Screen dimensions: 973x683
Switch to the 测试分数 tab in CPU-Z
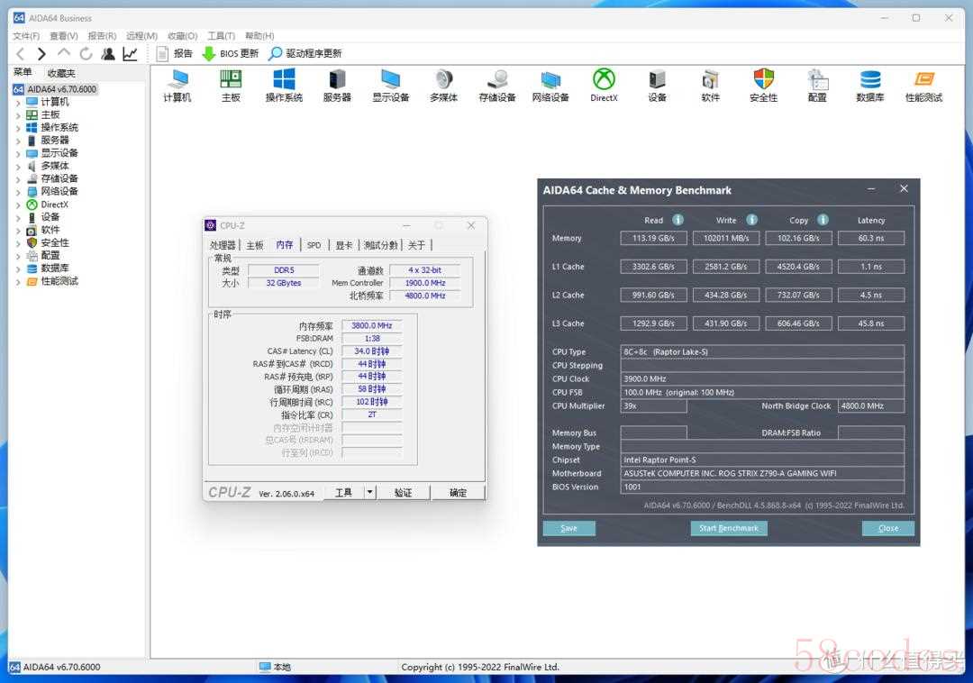point(380,245)
